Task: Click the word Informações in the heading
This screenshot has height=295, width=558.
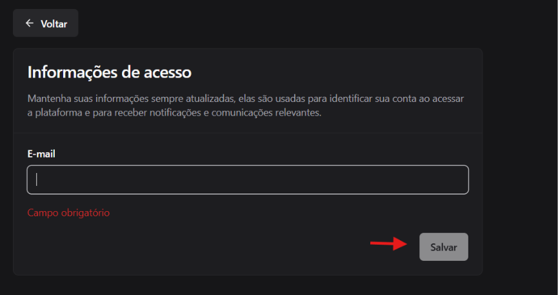Action: [x=72, y=72]
